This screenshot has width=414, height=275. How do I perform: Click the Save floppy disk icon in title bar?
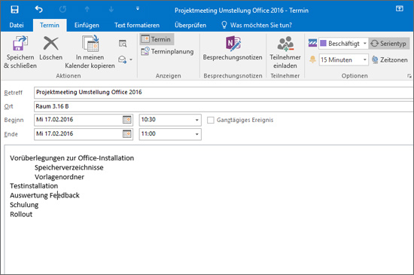click(x=14, y=10)
